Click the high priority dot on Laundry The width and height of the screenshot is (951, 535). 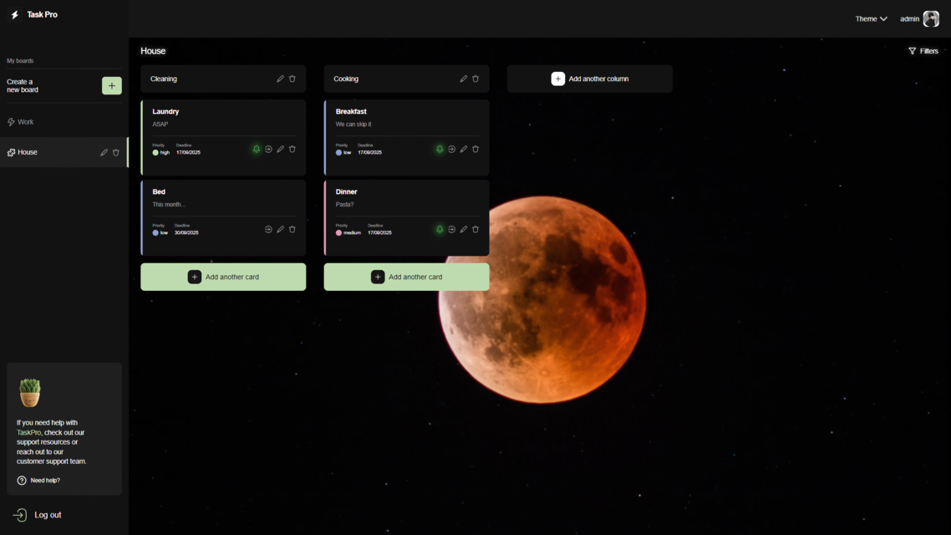click(155, 153)
